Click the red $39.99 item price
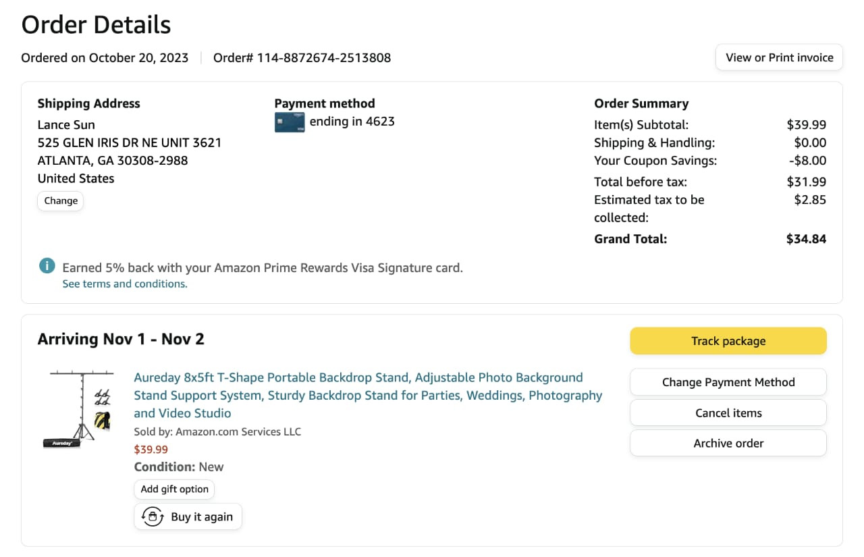This screenshot has height=557, width=864. pos(151,450)
